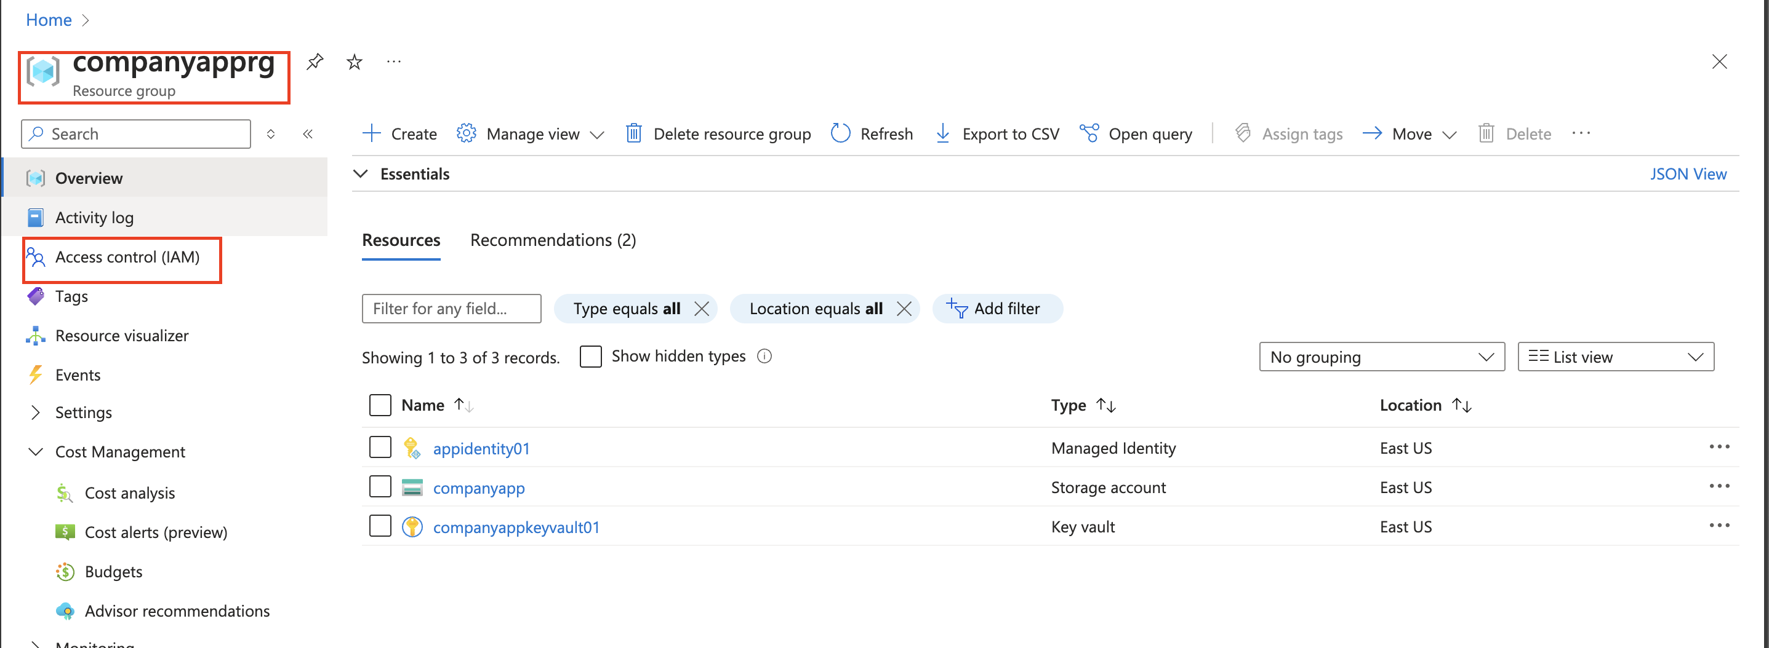Select Overview in the sidebar
This screenshot has height=648, width=1769.
click(x=165, y=178)
